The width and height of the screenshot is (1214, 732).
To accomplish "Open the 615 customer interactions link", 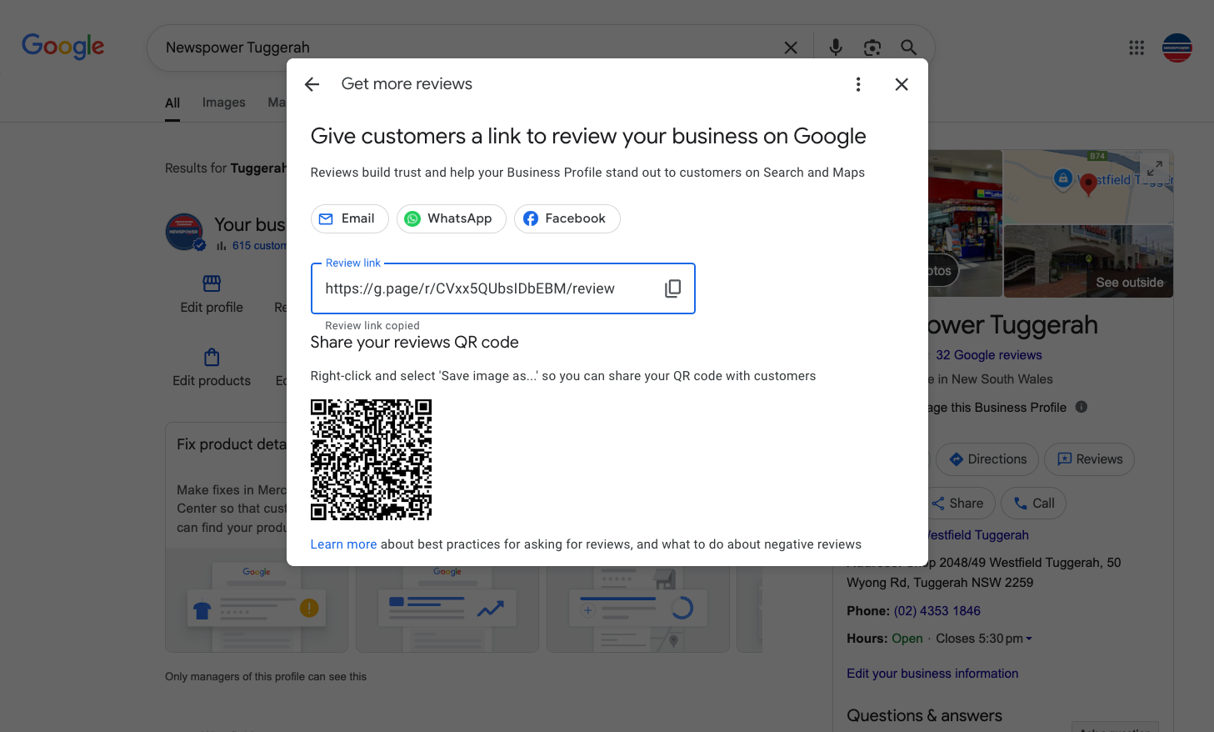I will pyautogui.click(x=258, y=246).
